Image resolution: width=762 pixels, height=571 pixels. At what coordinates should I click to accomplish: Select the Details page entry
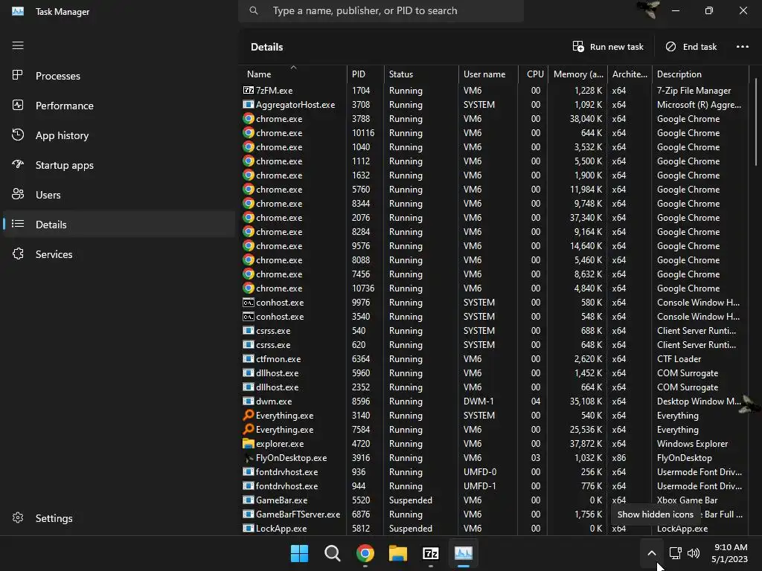click(x=119, y=225)
